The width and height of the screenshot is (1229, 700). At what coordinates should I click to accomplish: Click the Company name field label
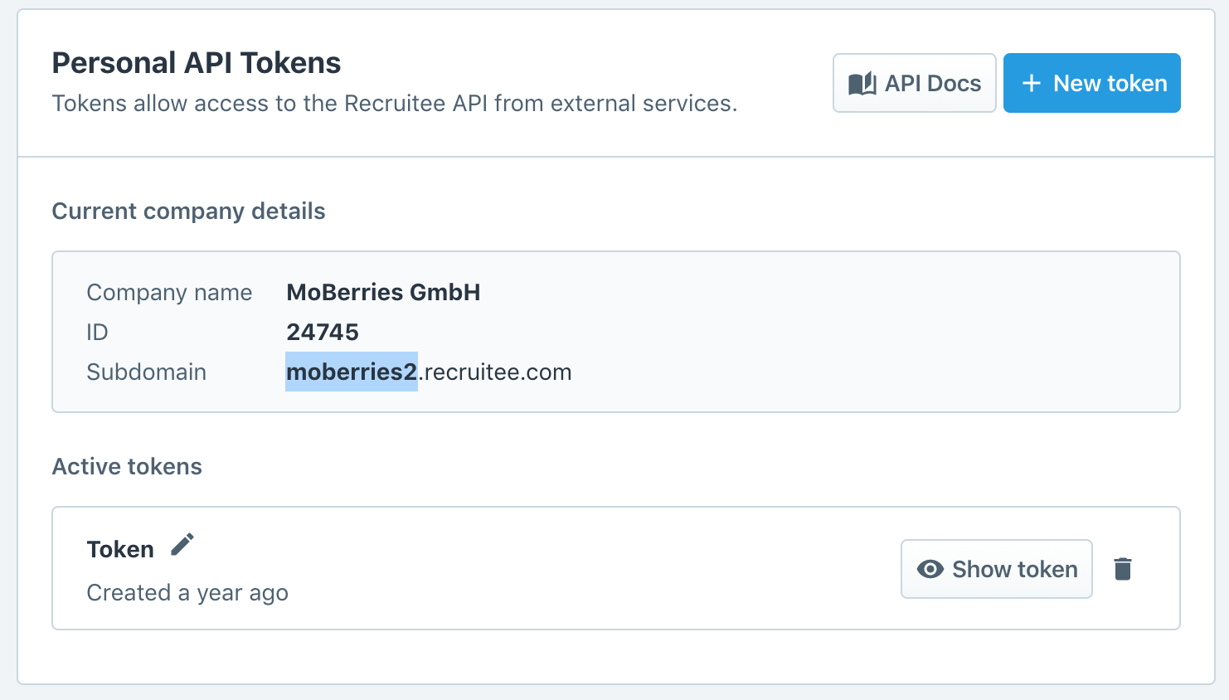[x=169, y=292]
